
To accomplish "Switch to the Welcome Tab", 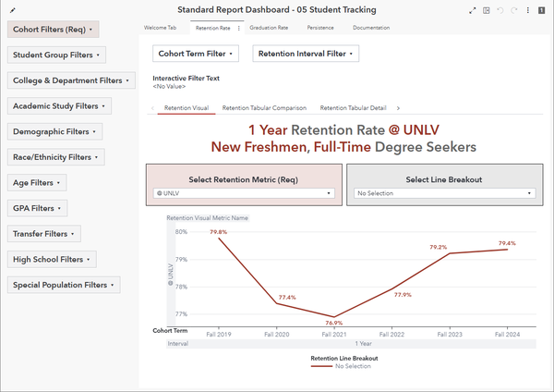I will pyautogui.click(x=160, y=28).
